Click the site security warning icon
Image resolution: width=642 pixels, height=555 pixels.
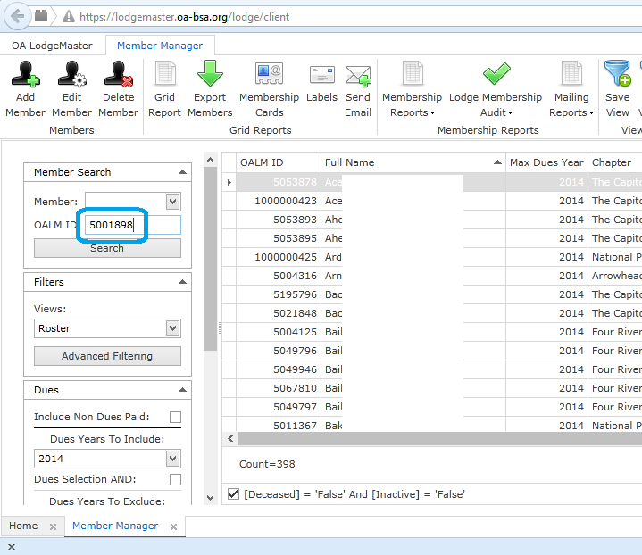69,17
